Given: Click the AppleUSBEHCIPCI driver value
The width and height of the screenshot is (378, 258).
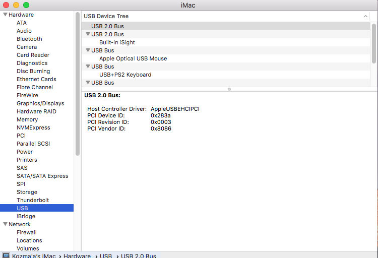Looking at the screenshot, I should click(x=175, y=109).
